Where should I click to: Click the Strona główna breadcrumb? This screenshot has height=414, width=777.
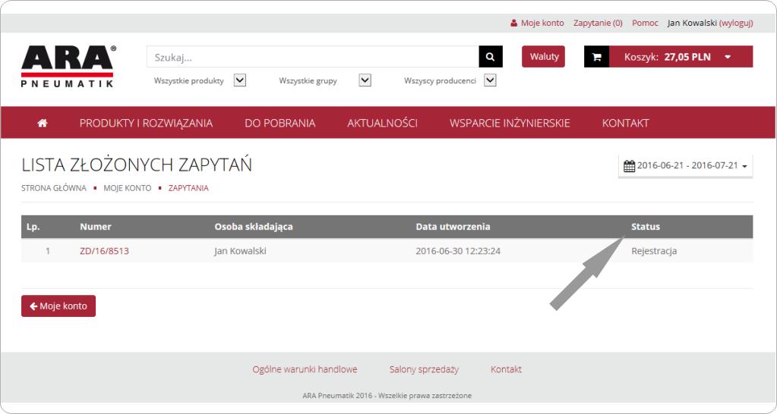53,188
